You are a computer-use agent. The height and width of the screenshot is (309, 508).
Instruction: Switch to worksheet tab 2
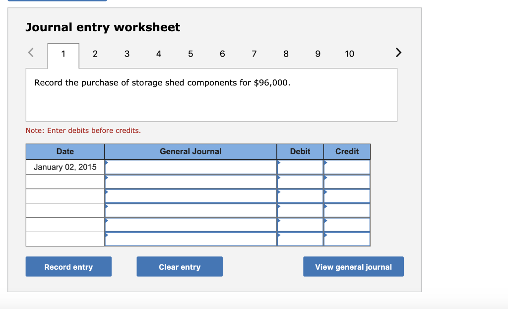point(95,54)
